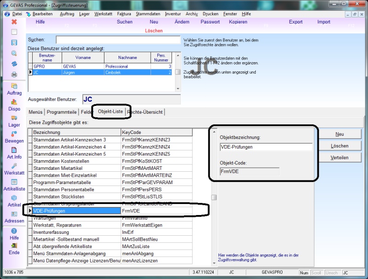Screen dimensions: 368x279
Task: Open the Dispo chart icon
Action: (14, 102)
